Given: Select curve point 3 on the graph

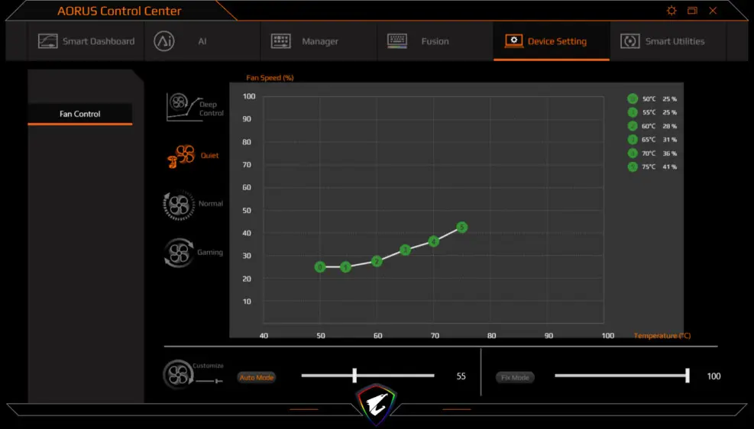Looking at the screenshot, I should pos(406,250).
